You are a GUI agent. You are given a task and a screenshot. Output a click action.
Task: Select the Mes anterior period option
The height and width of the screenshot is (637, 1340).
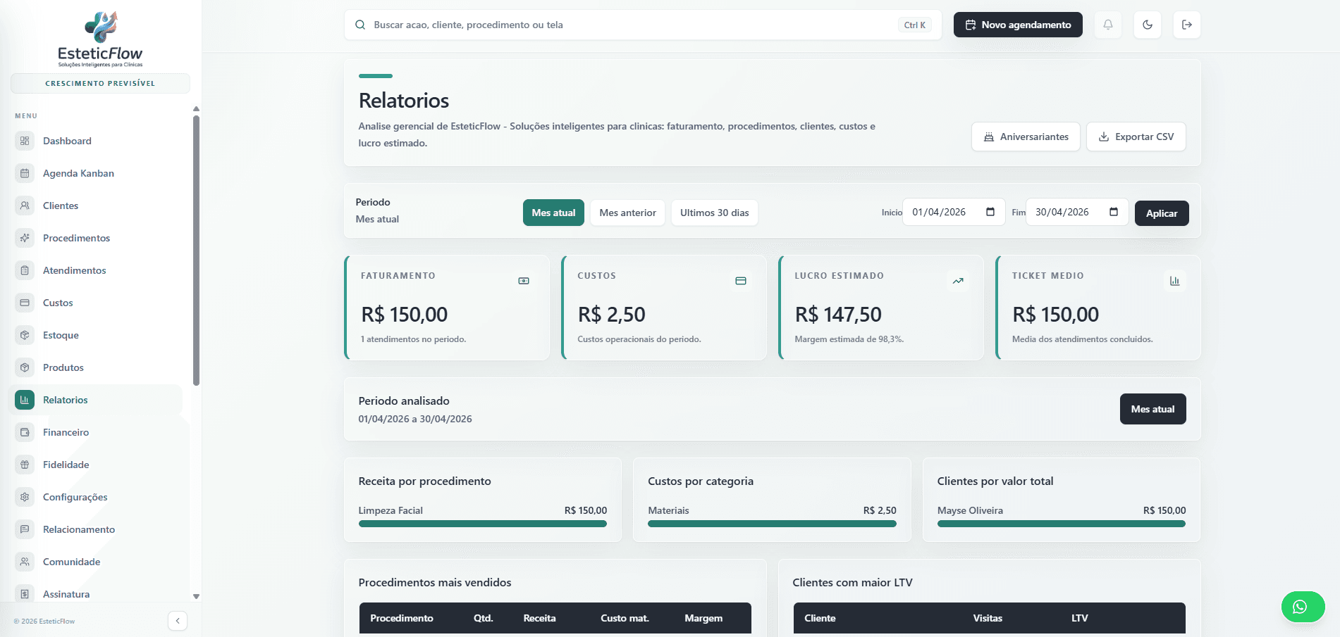tap(627, 213)
